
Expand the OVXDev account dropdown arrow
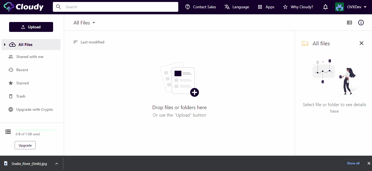tap(365, 7)
